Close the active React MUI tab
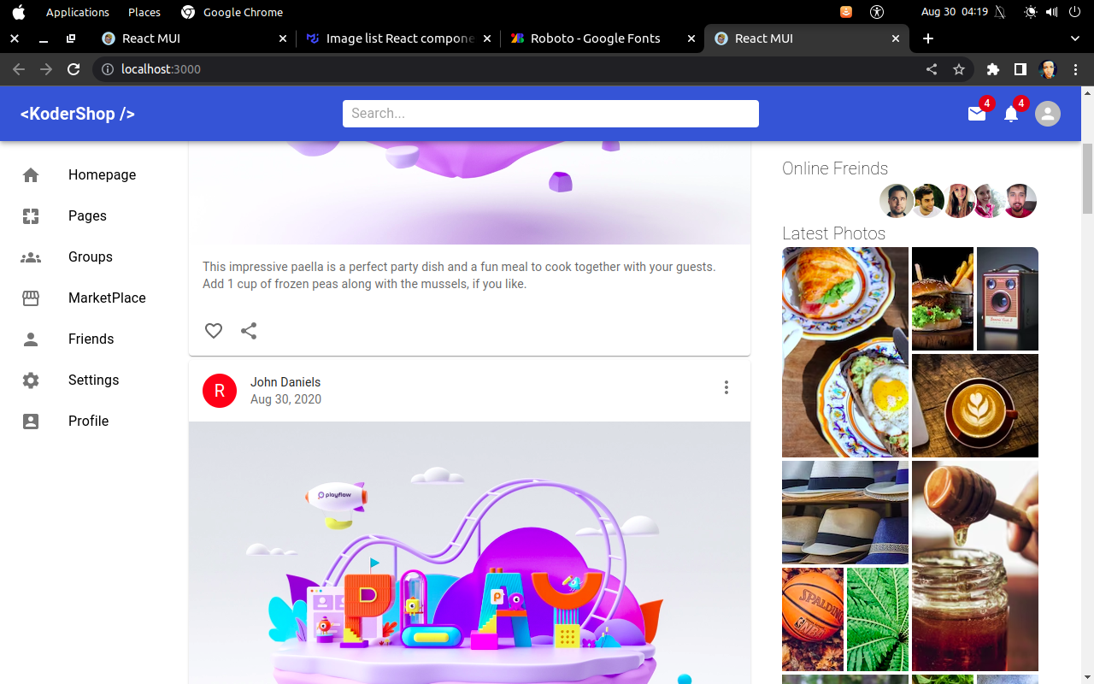 point(896,38)
